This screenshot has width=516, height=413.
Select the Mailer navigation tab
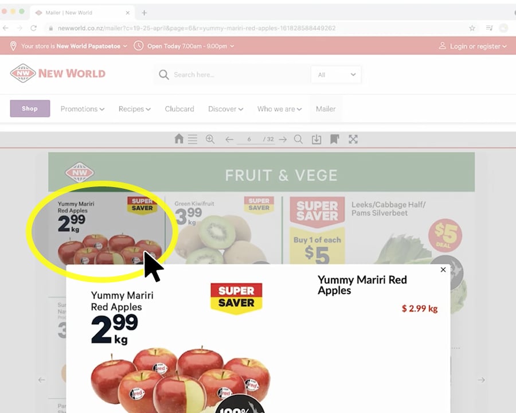[x=326, y=109]
